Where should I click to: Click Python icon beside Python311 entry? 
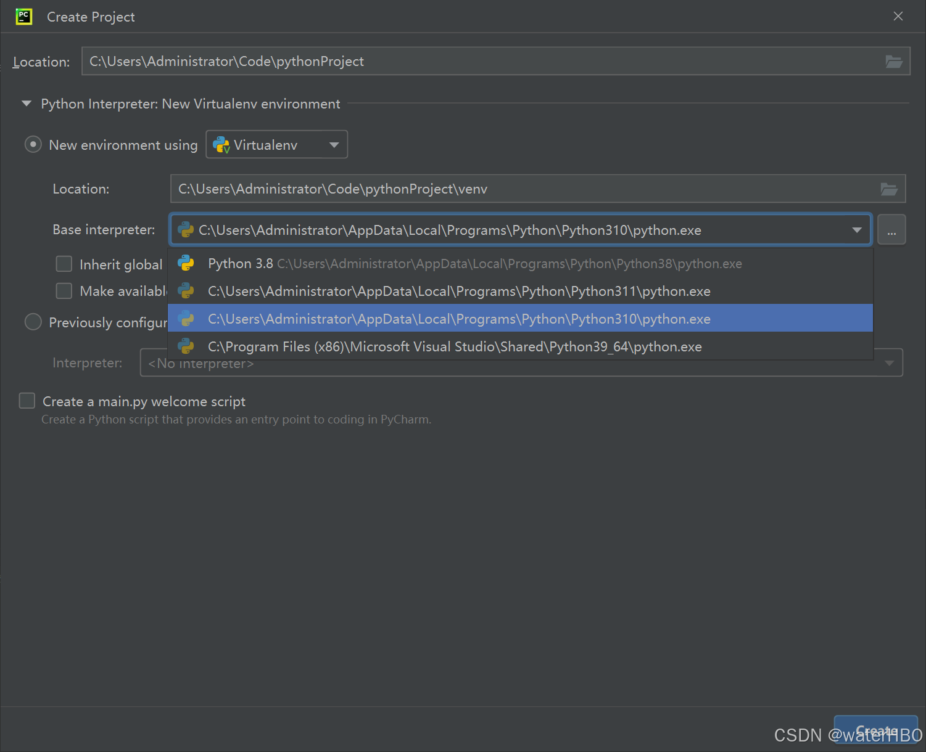(186, 291)
